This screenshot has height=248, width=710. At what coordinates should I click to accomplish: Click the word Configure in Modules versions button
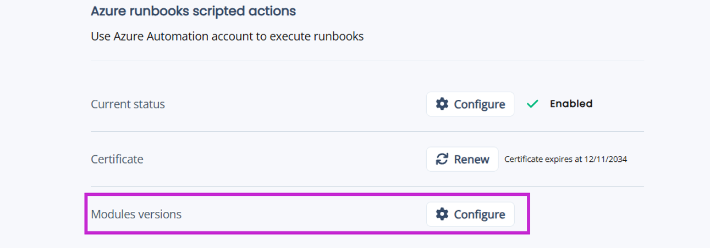click(x=480, y=215)
